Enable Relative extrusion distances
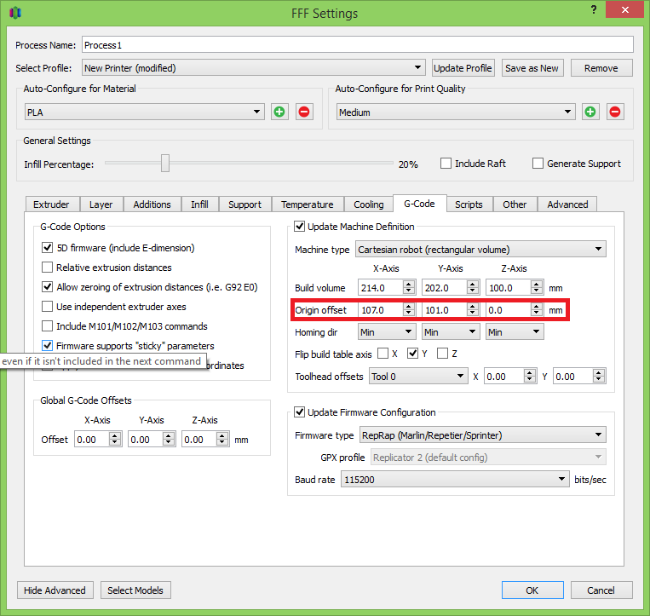Screen dimensions: 650x616 point(47,268)
